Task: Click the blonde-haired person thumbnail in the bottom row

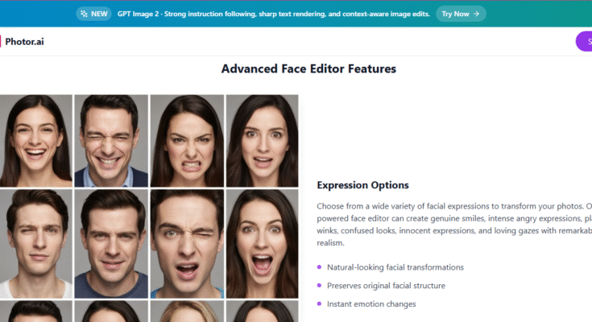Action: pos(187,312)
